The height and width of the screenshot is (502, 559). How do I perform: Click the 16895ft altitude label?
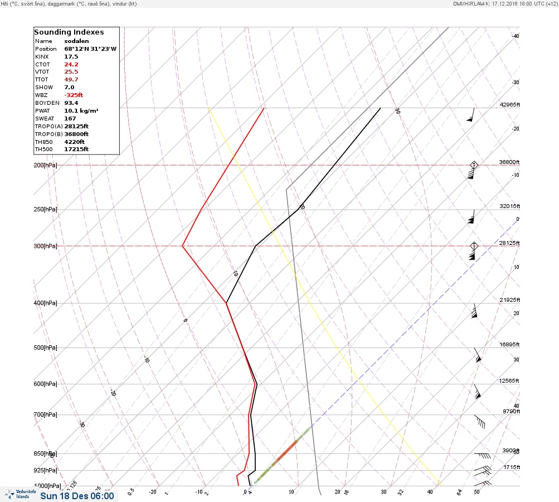coord(510,344)
